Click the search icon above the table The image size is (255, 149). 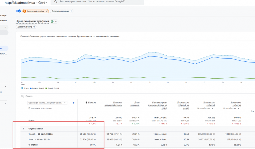23,96
